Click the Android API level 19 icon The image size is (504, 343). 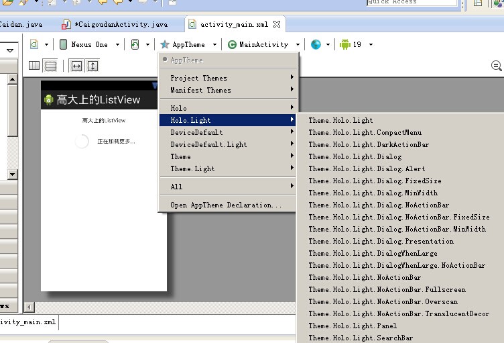pyautogui.click(x=345, y=44)
